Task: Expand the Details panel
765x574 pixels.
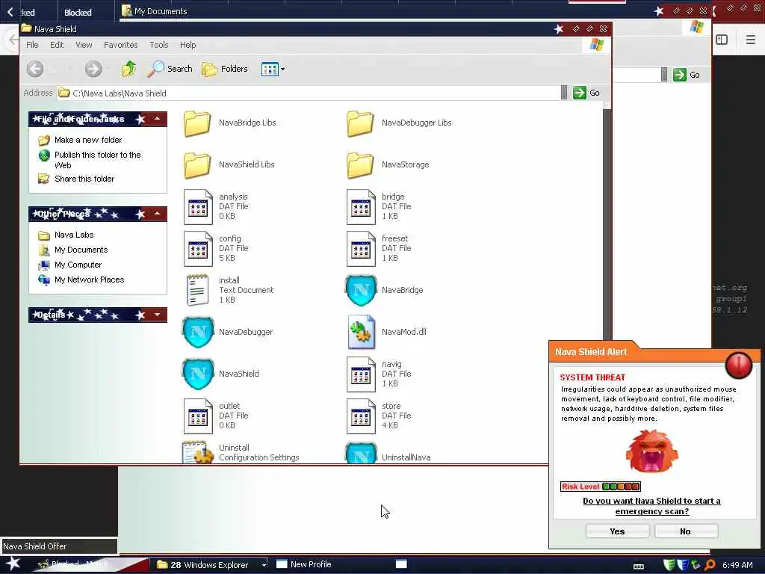Action: (157, 315)
